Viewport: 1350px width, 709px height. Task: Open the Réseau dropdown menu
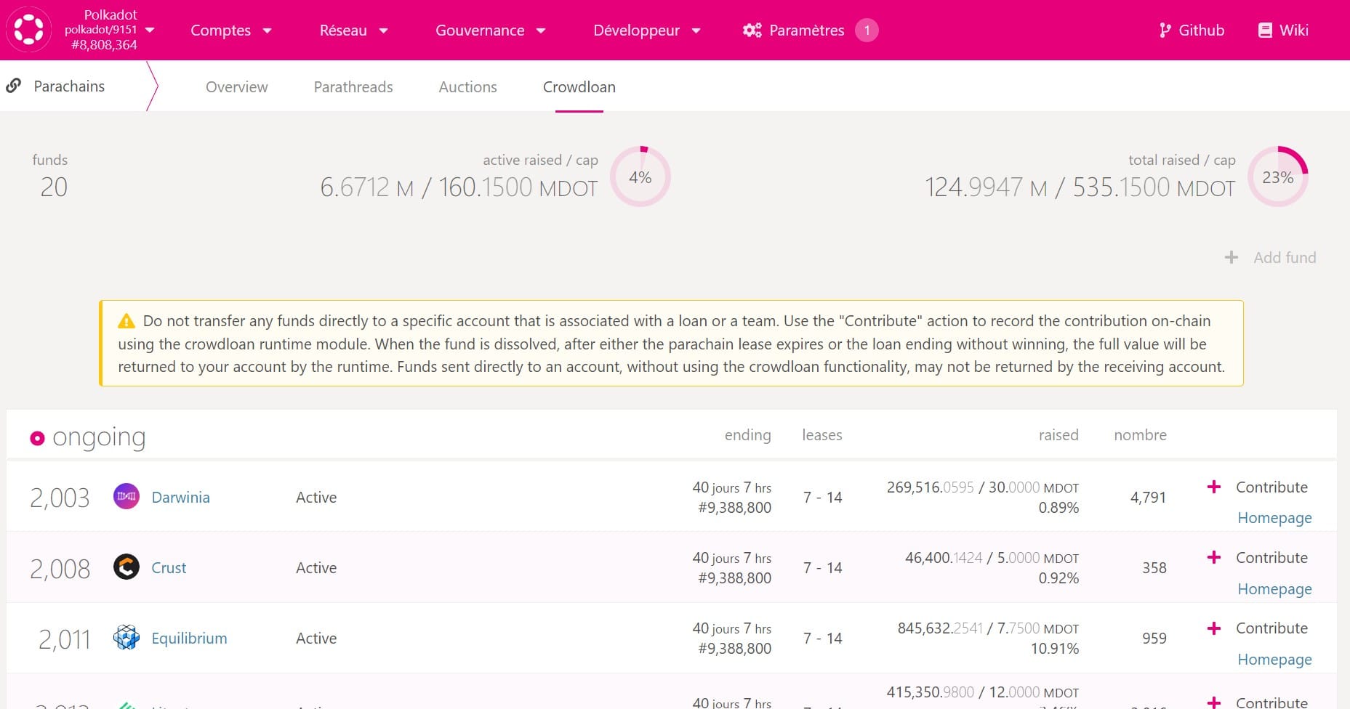point(353,31)
